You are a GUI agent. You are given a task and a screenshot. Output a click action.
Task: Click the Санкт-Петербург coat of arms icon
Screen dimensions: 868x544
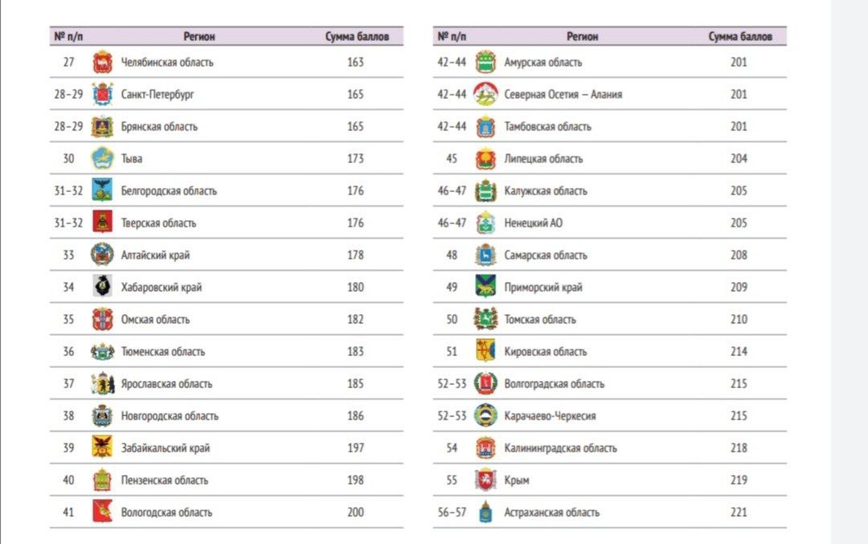pyautogui.click(x=102, y=94)
